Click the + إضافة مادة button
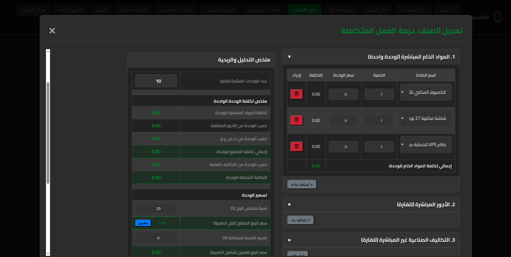This screenshot has height=257, width=511. coord(302,184)
